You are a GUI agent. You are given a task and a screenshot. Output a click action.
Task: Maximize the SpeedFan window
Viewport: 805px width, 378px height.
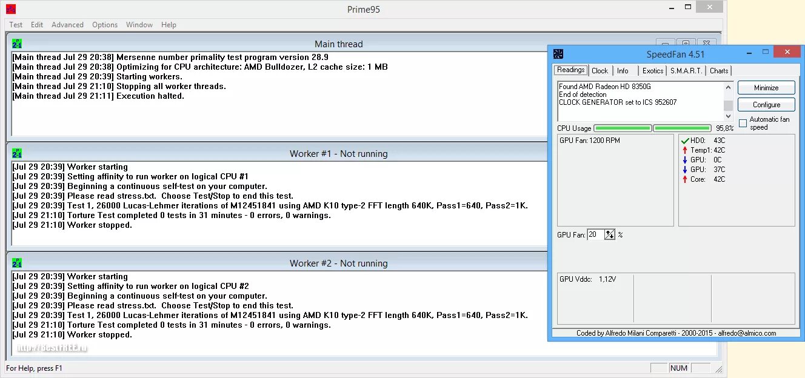[x=766, y=52]
